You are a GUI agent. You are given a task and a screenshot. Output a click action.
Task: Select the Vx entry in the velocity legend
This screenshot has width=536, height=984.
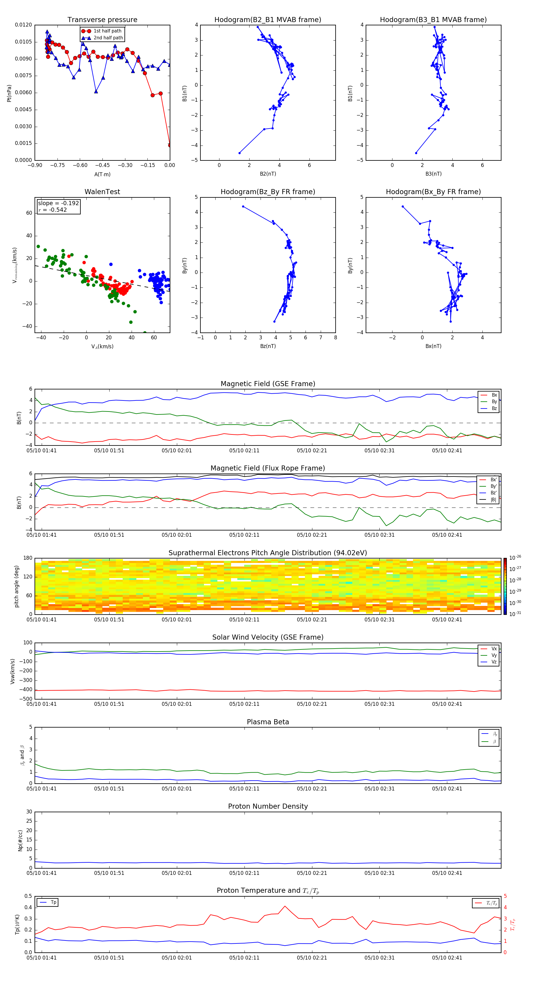coord(489,649)
